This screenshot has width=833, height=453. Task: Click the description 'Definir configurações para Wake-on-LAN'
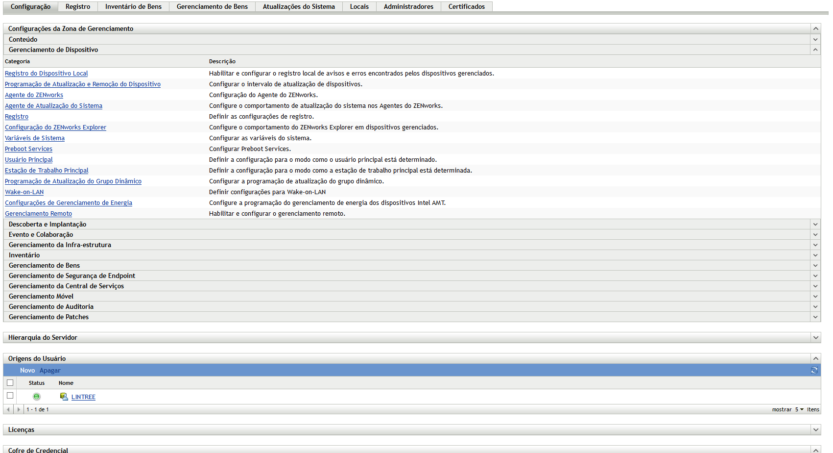pos(267,192)
